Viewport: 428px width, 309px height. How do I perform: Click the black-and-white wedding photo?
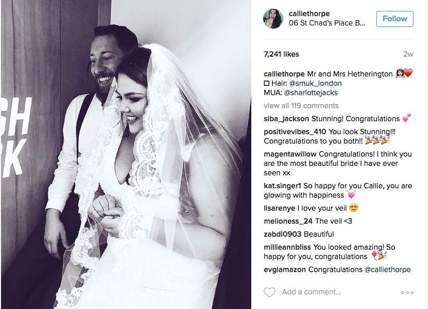click(126, 154)
